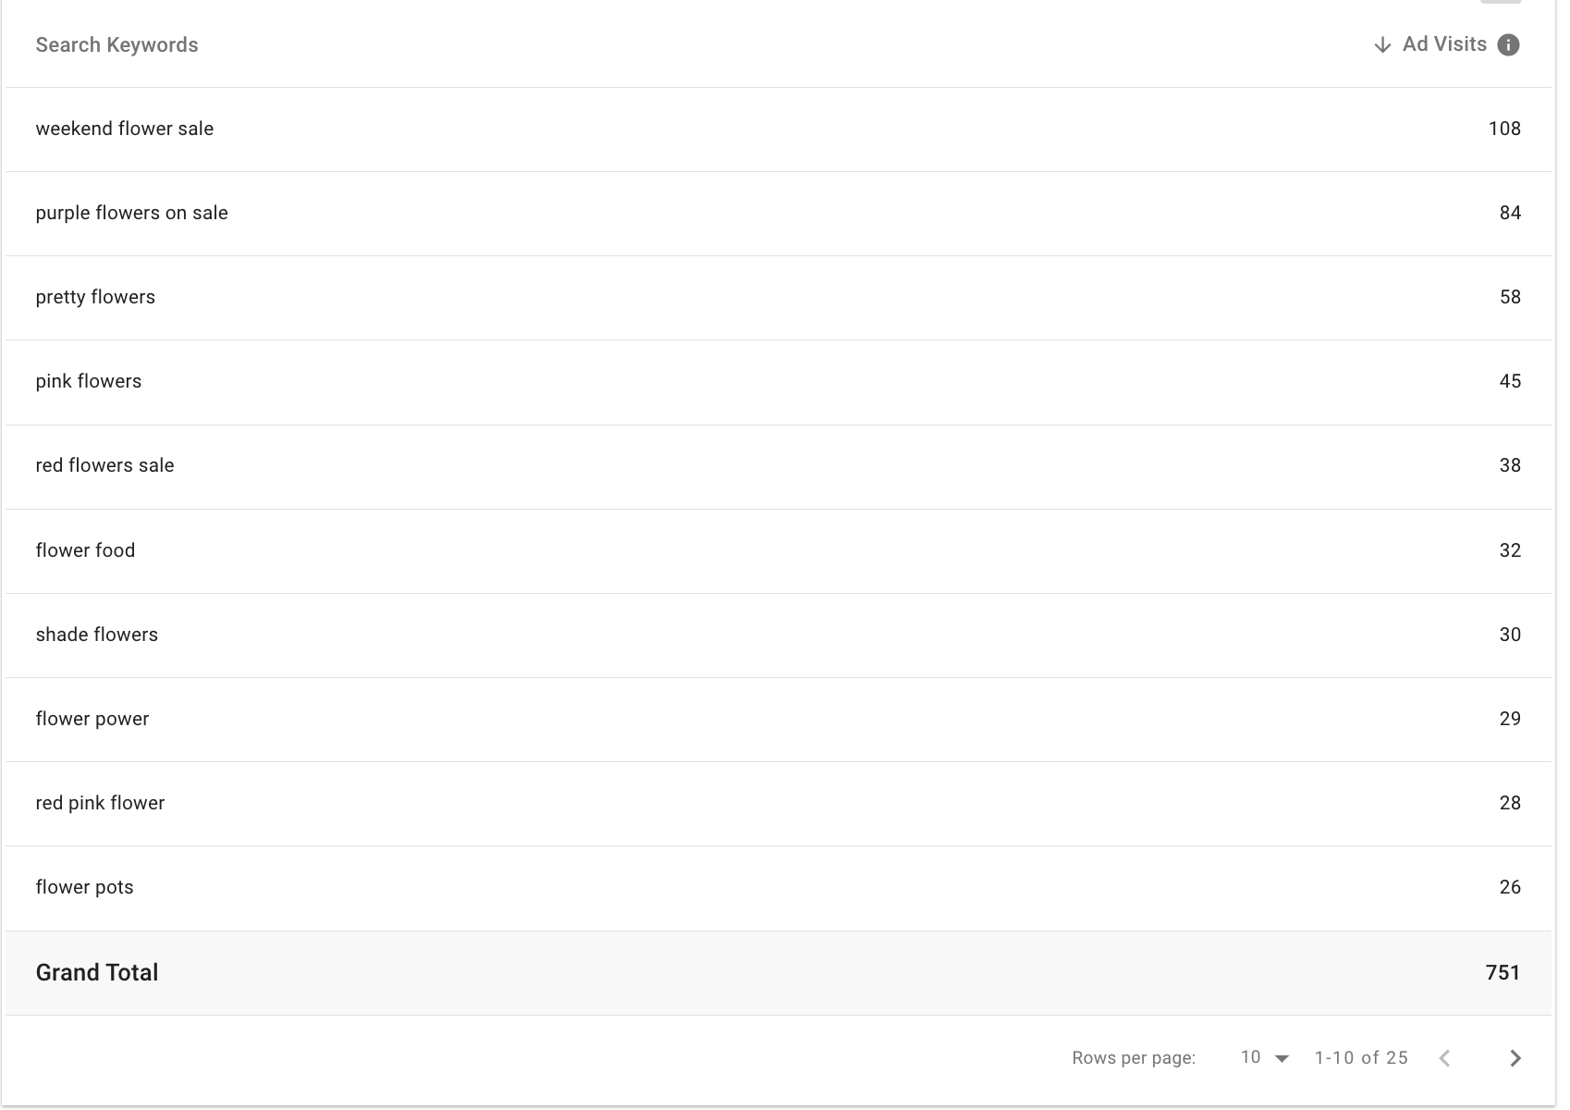Image resolution: width=1570 pixels, height=1110 pixels.
Task: Select the Search Keywords column header
Action: point(117,43)
